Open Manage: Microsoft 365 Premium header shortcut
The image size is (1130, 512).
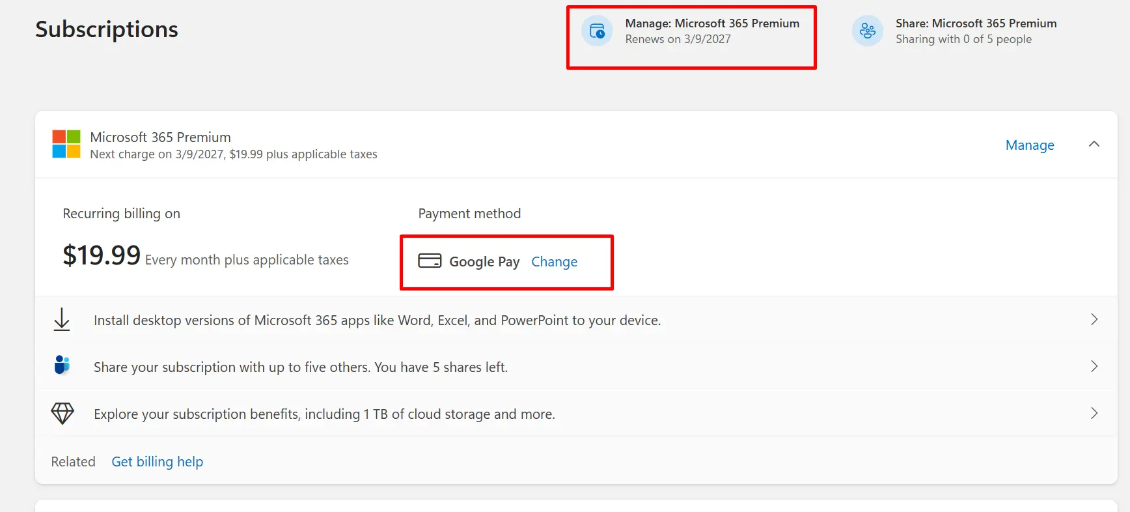[691, 31]
